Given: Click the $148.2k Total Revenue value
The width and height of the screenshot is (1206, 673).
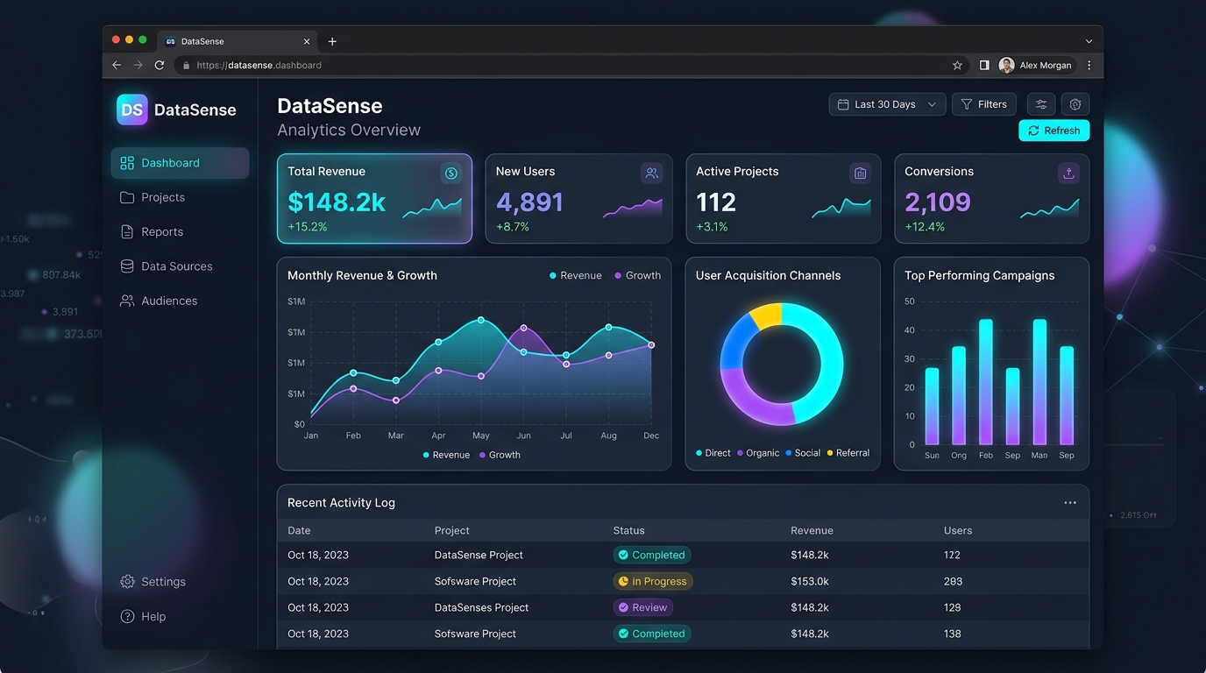Looking at the screenshot, I should [337, 202].
